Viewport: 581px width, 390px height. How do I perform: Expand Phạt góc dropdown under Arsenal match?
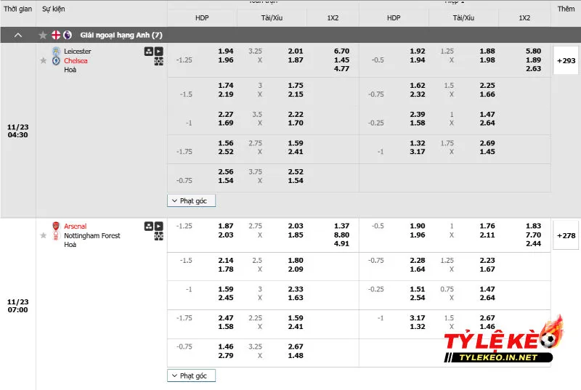[192, 375]
